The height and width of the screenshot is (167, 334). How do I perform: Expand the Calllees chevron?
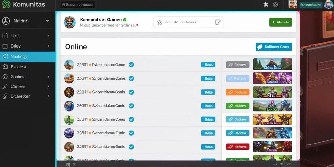(x=48, y=86)
